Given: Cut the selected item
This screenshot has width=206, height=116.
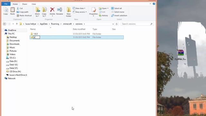Looking at the screenshot, I should point(20,8).
